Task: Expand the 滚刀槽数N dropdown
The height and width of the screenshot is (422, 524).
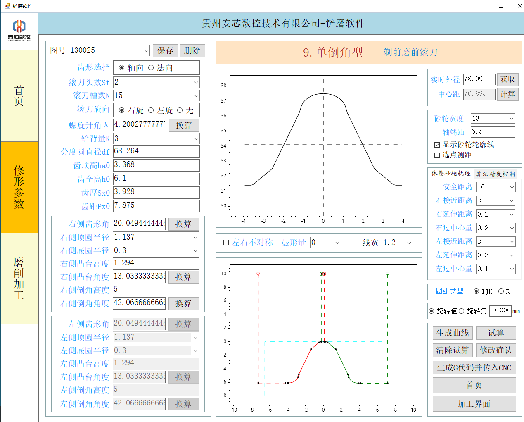Action: pyautogui.click(x=196, y=95)
